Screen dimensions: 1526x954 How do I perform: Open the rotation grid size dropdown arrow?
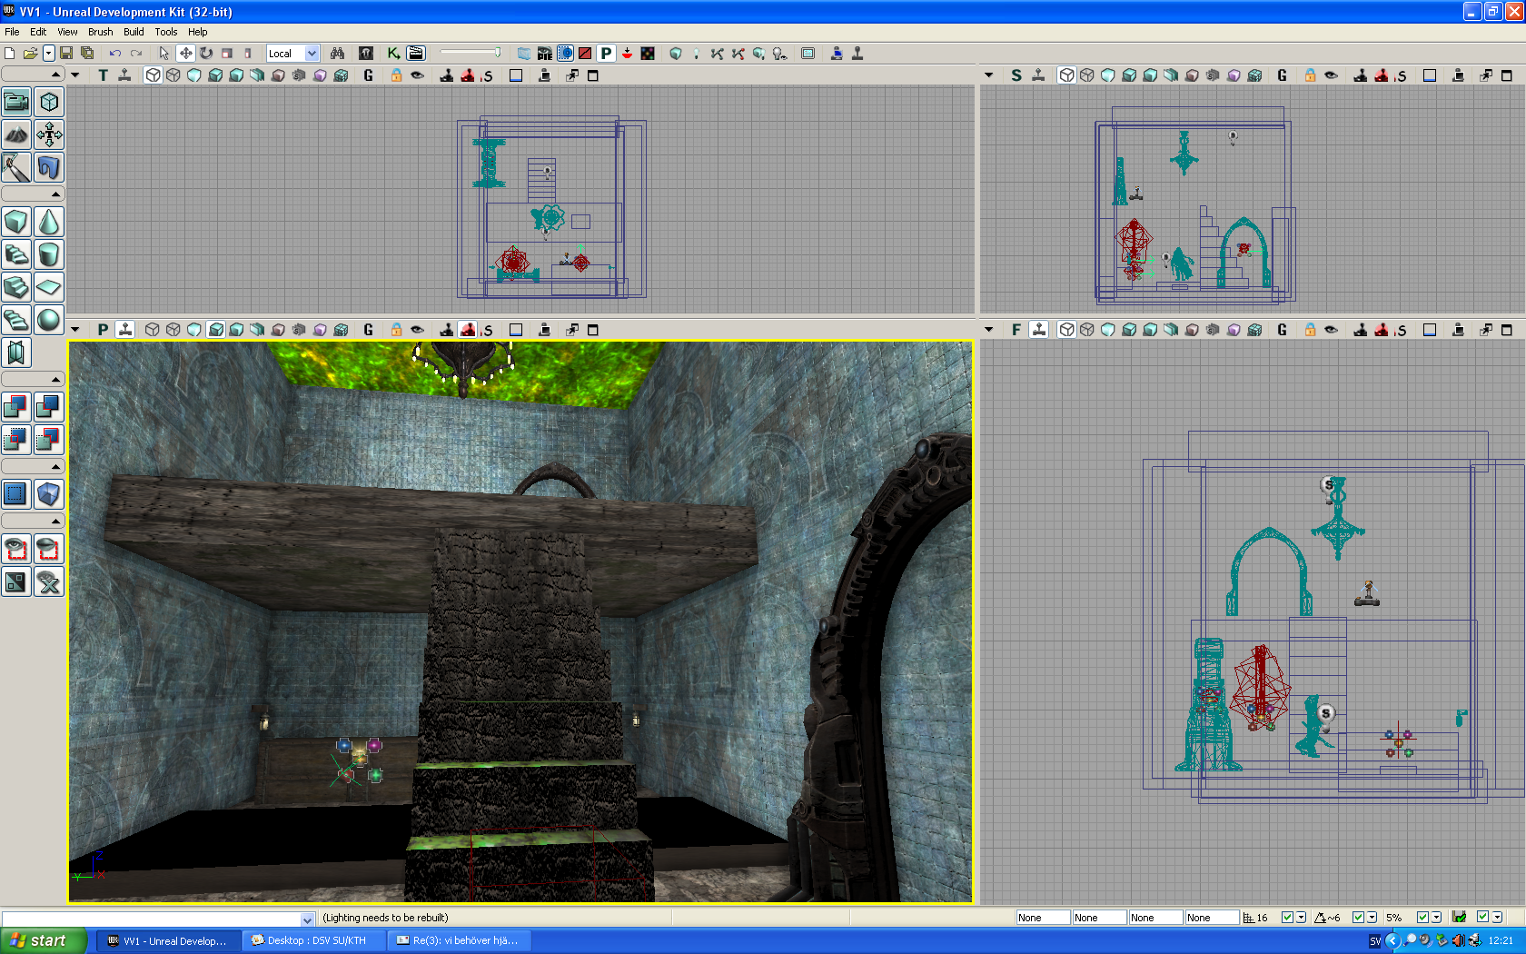pyautogui.click(x=1372, y=918)
